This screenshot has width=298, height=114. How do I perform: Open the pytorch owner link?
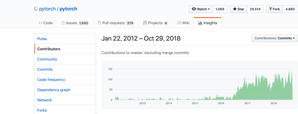click(x=47, y=9)
